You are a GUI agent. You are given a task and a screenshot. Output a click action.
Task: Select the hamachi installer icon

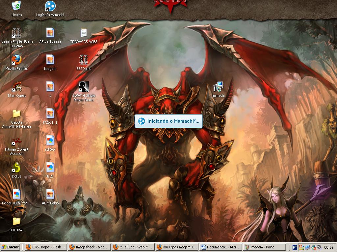pyautogui.click(x=218, y=87)
